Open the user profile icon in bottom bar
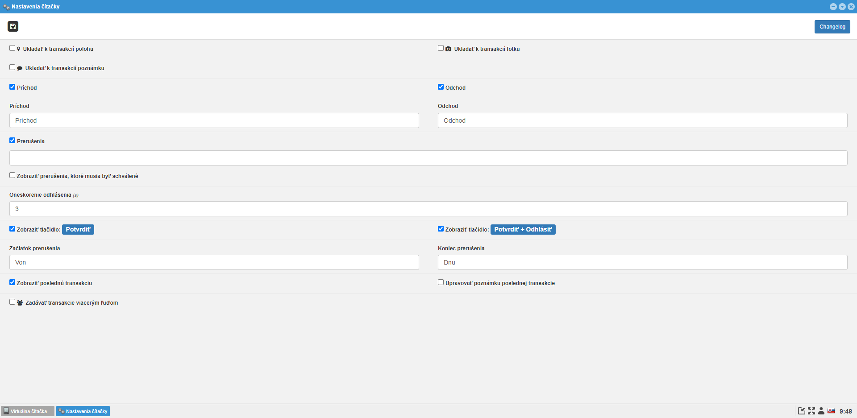This screenshot has width=857, height=418. point(821,411)
